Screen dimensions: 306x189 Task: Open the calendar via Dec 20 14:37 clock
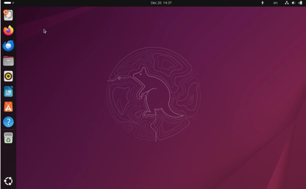click(161, 3)
